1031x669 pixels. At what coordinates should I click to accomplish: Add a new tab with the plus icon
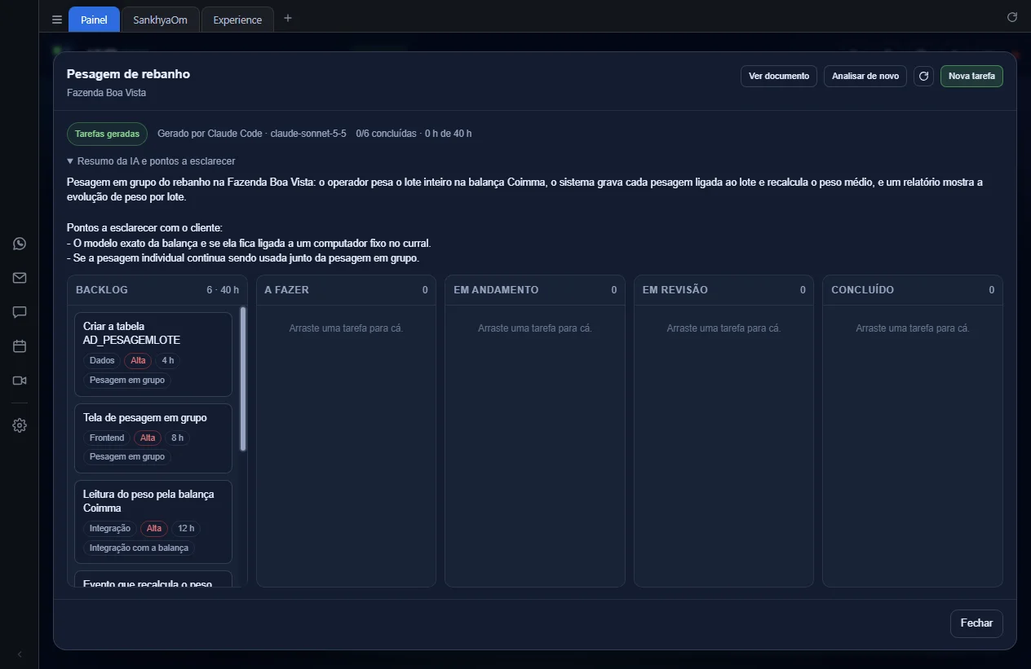click(x=288, y=19)
